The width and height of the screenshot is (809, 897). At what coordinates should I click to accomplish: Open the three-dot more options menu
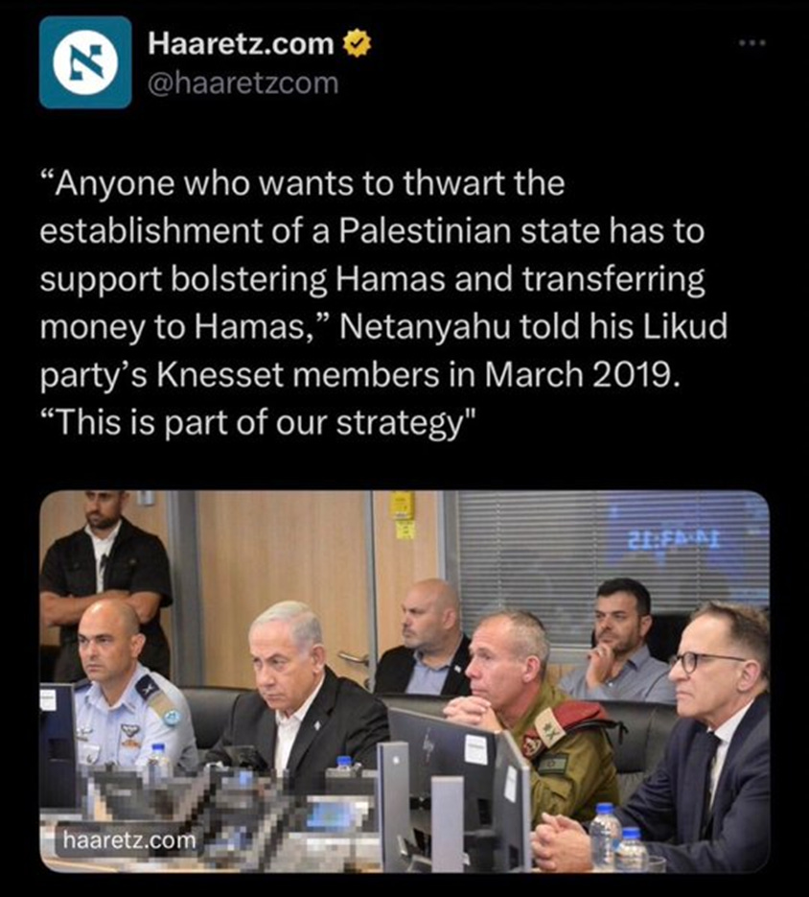pos(751,43)
